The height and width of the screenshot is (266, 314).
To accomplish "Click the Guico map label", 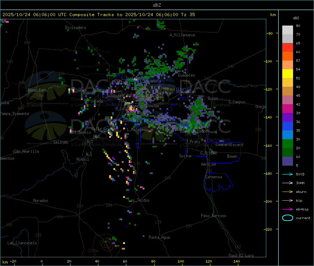I will click(x=213, y=98).
